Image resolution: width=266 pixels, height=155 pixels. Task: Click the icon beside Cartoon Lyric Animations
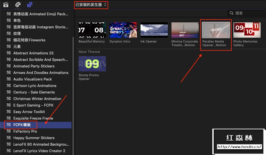coord(9,86)
